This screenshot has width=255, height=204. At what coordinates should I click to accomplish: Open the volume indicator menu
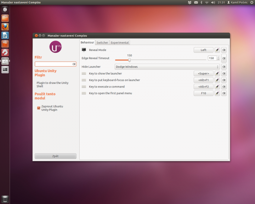(213, 2)
